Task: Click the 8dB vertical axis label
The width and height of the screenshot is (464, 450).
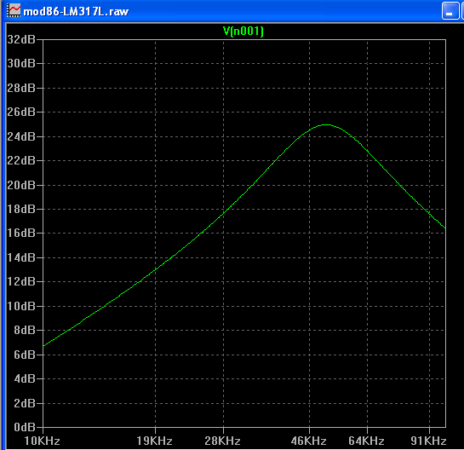Action: coord(25,330)
